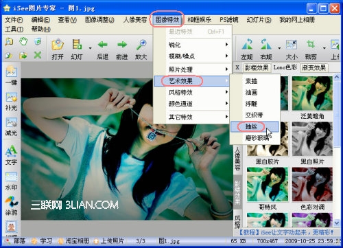
Task: Click the 打开 open folder icon
Action: click(x=58, y=45)
